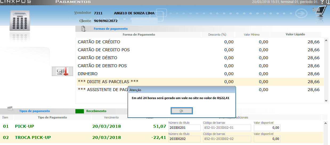Click Código de barras field 852-01-203I002-02
The width and height of the screenshot is (330, 145).
coord(227,139)
